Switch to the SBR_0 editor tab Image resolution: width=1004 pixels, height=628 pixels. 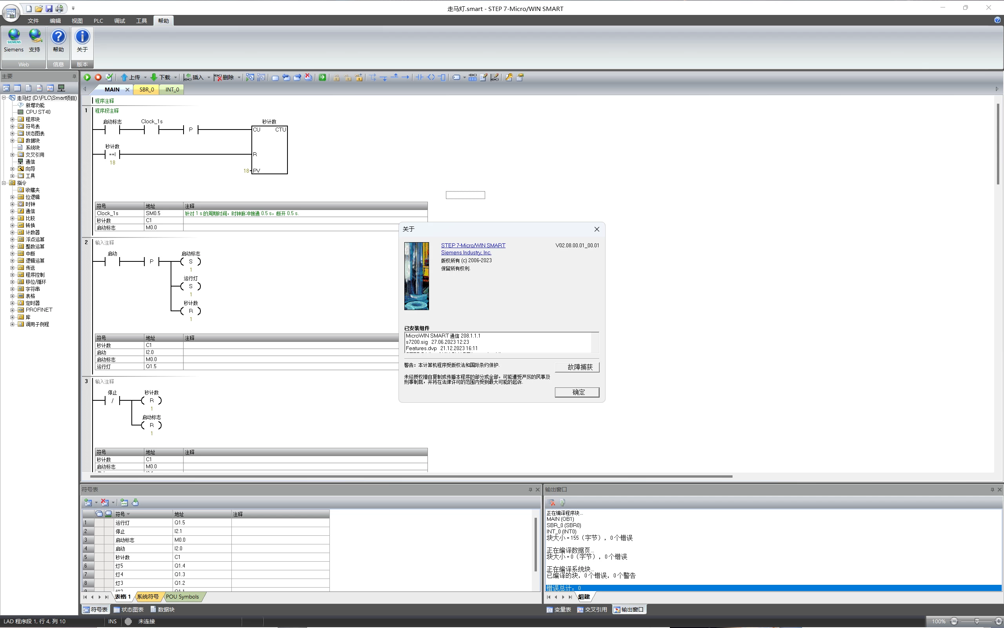pos(146,89)
